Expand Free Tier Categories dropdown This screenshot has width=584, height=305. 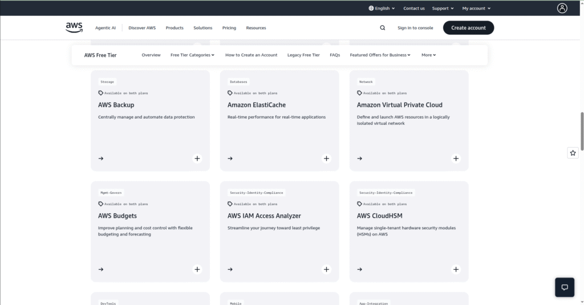192,55
